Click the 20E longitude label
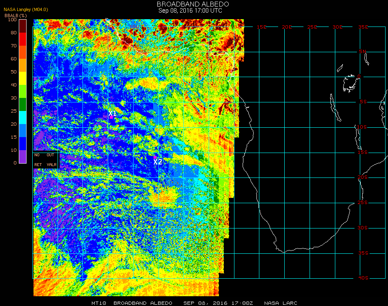Image resolution: width=388 pixels, height=306 pixels. coord(287,27)
